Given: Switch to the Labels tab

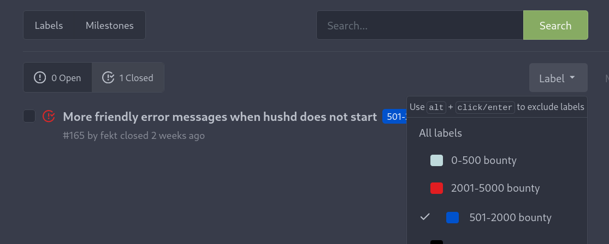Looking at the screenshot, I should coord(49,26).
